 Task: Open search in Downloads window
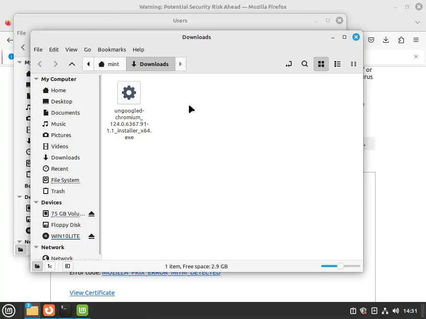pyautogui.click(x=305, y=64)
